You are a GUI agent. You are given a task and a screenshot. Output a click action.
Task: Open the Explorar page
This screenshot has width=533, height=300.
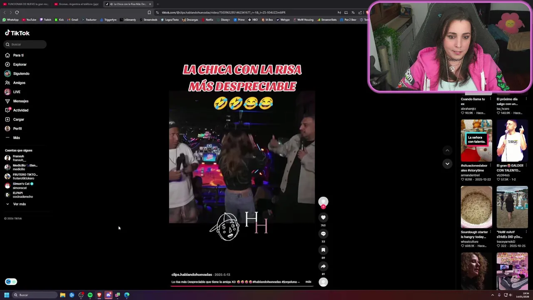click(16, 64)
